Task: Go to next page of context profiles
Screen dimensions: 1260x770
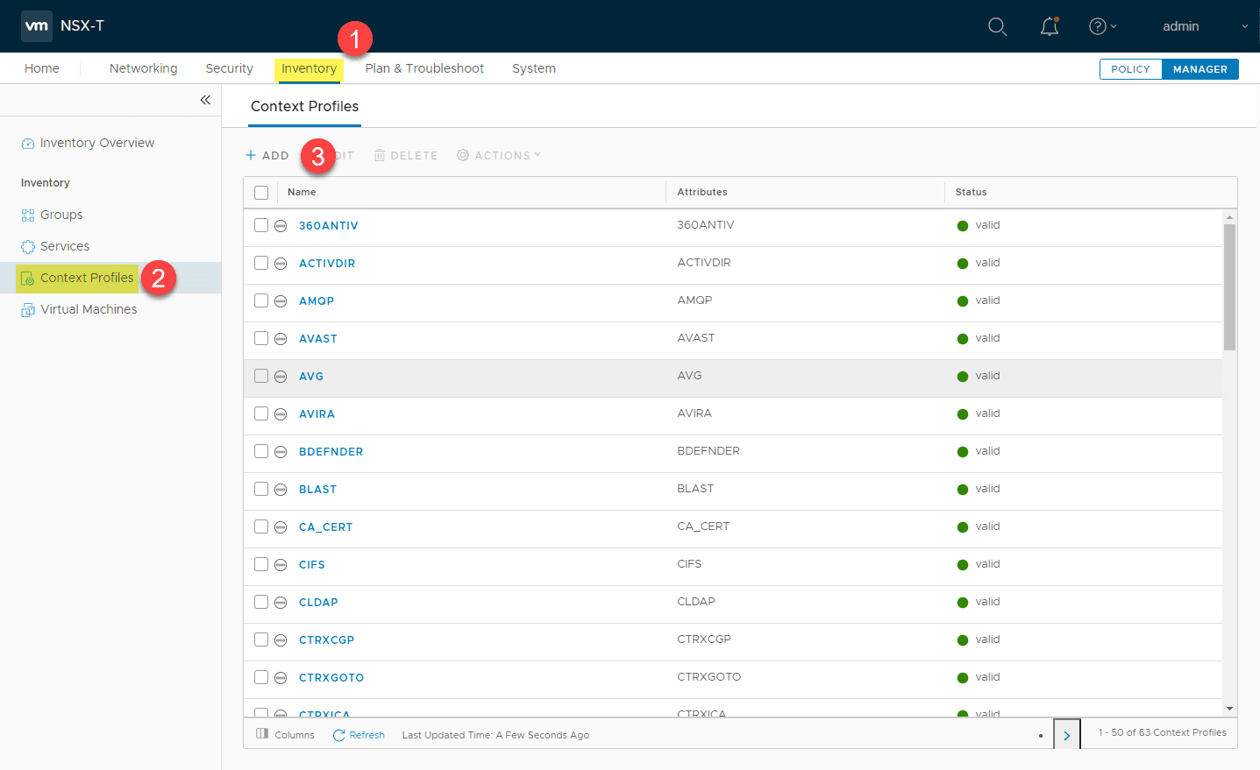Action: coord(1066,735)
